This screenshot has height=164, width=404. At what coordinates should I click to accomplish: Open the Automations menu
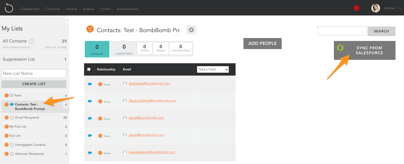point(128,9)
